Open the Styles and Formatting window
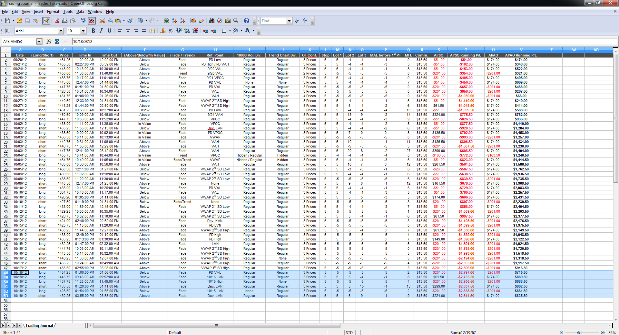Viewport: 619px width, 335px height. point(7,31)
